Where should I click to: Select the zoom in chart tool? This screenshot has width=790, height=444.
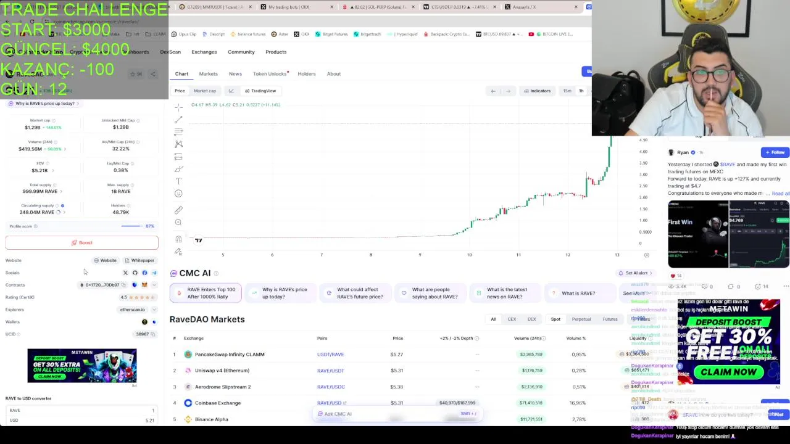tap(178, 223)
